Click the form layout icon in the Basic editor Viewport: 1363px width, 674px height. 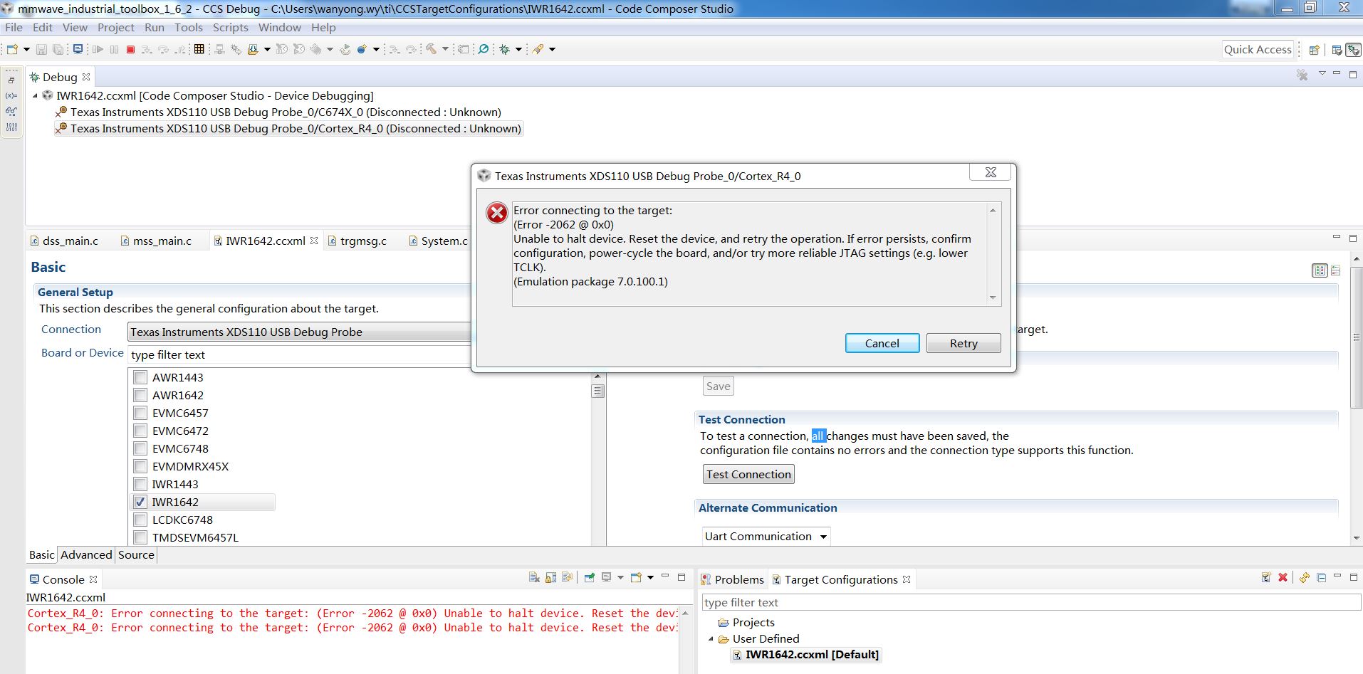pyautogui.click(x=1320, y=270)
